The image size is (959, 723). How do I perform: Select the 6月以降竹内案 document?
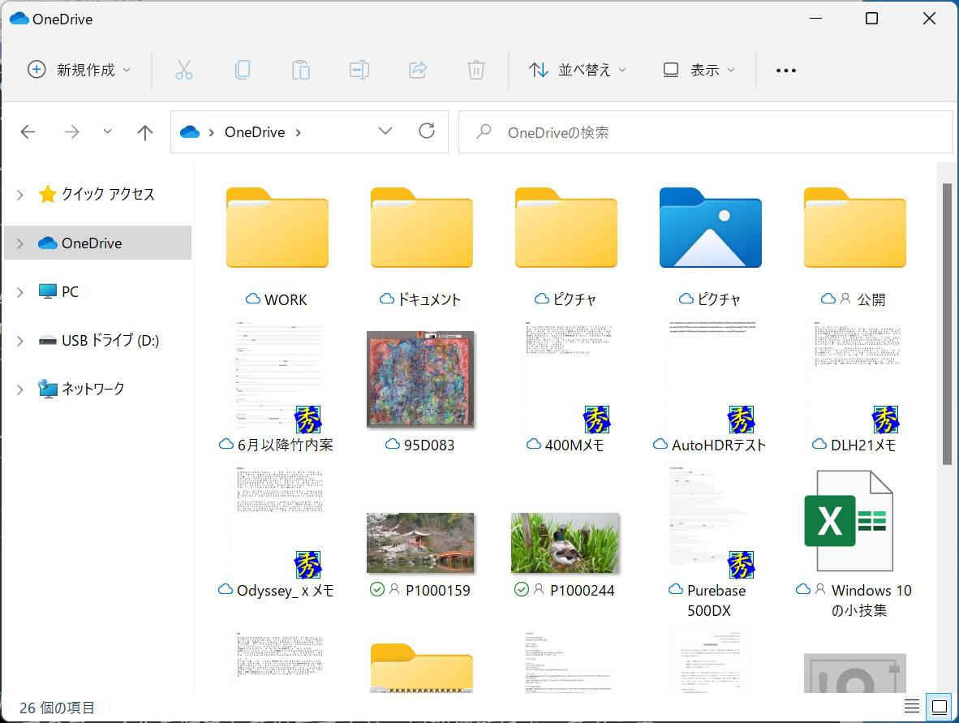[x=277, y=386]
